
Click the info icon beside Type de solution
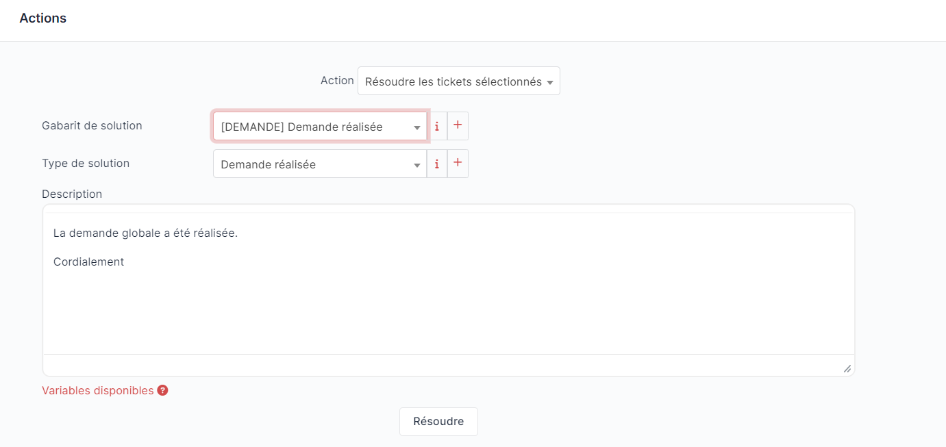click(438, 164)
